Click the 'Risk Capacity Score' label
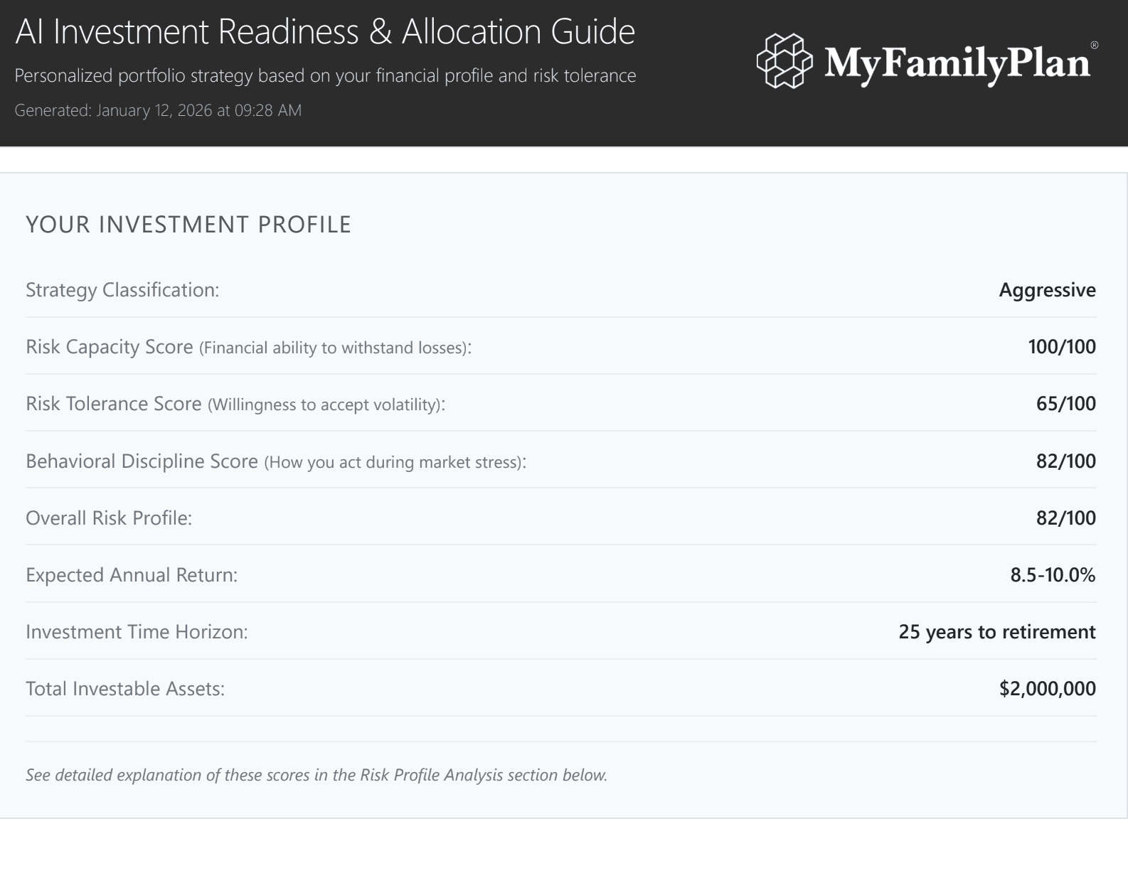This screenshot has width=1128, height=873. pyautogui.click(x=249, y=347)
